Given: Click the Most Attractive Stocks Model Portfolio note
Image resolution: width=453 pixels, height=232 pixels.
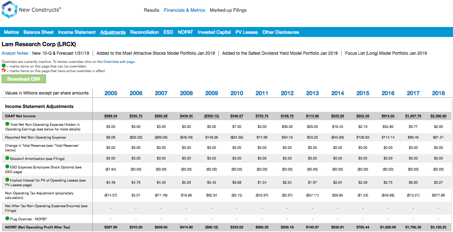Looking at the screenshot, I should coord(155,53).
